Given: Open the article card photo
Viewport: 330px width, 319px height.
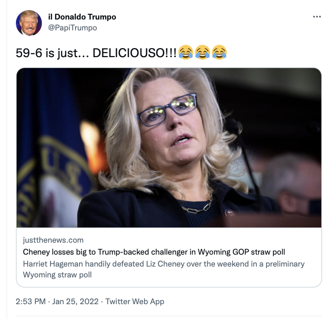Looking at the screenshot, I should [x=169, y=148].
